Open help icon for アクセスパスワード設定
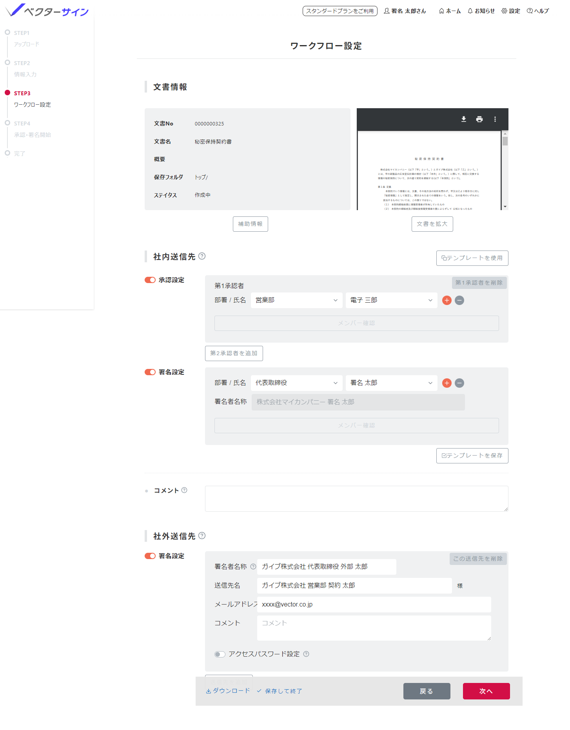The width and height of the screenshot is (570, 730). coord(306,654)
